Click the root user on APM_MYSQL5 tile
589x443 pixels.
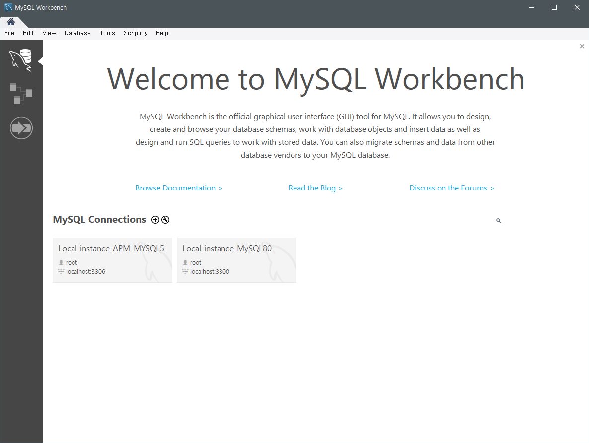point(72,262)
